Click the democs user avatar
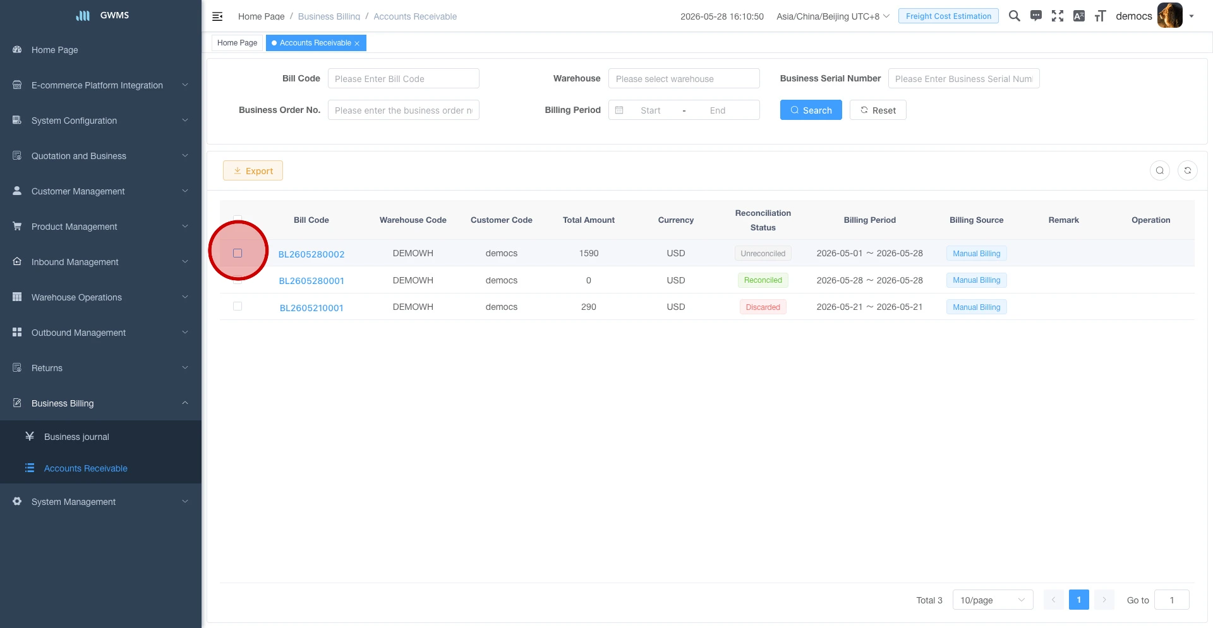Viewport: 1213px width, 628px height. [x=1169, y=16]
